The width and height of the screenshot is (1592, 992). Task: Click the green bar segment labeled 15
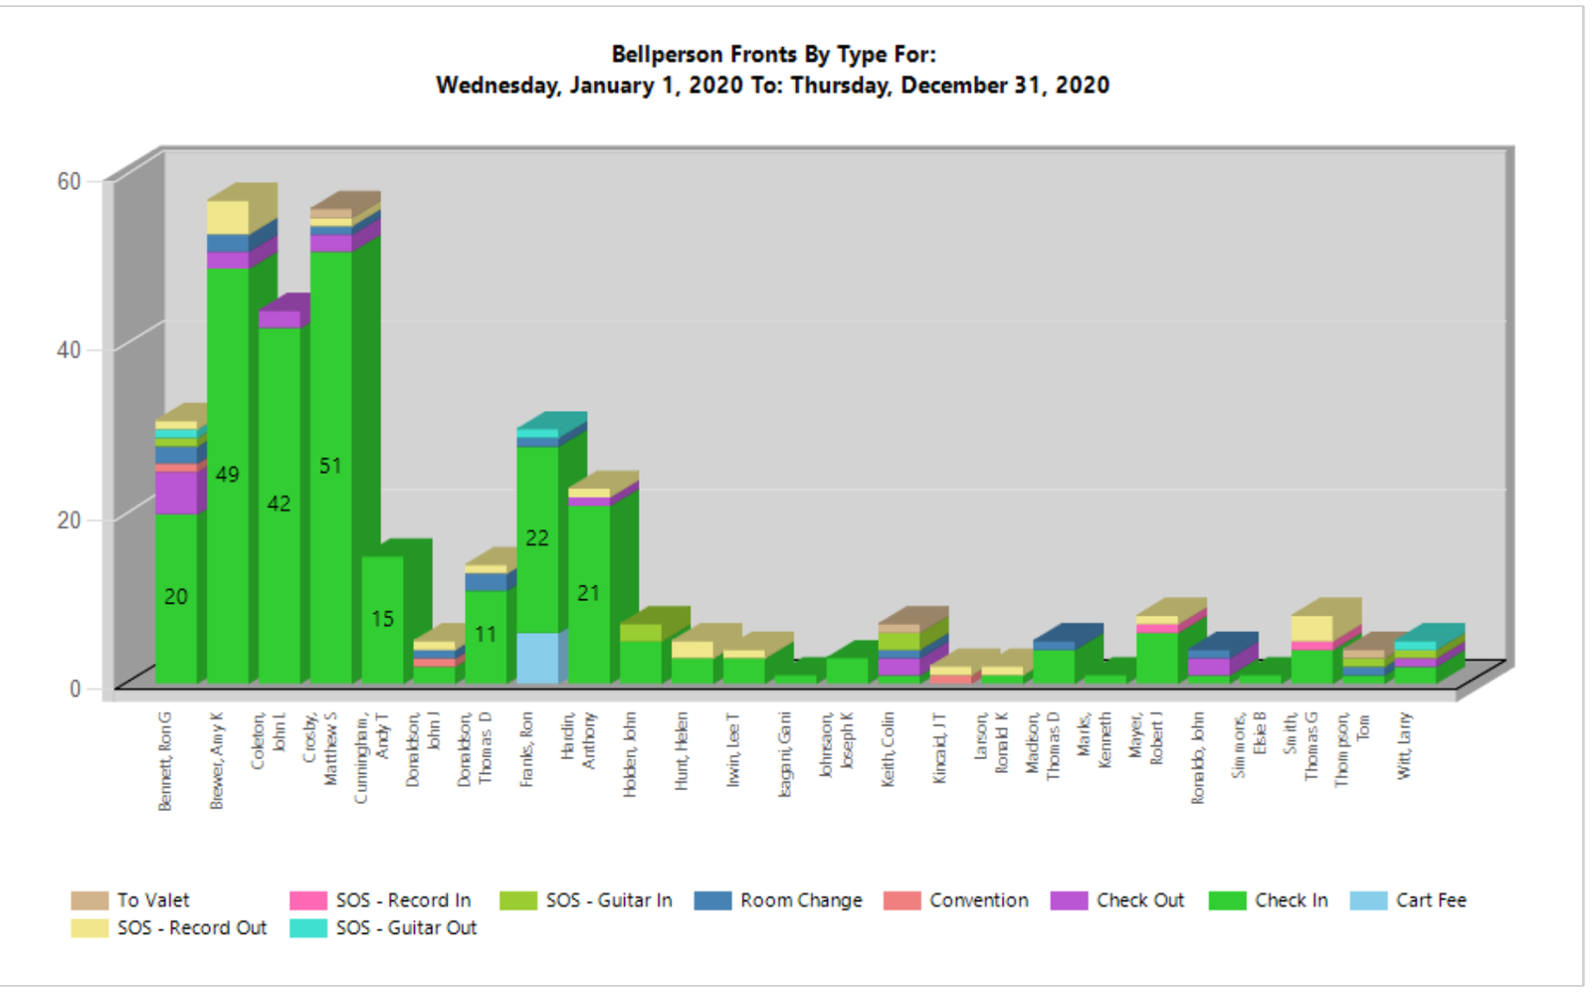(x=382, y=619)
